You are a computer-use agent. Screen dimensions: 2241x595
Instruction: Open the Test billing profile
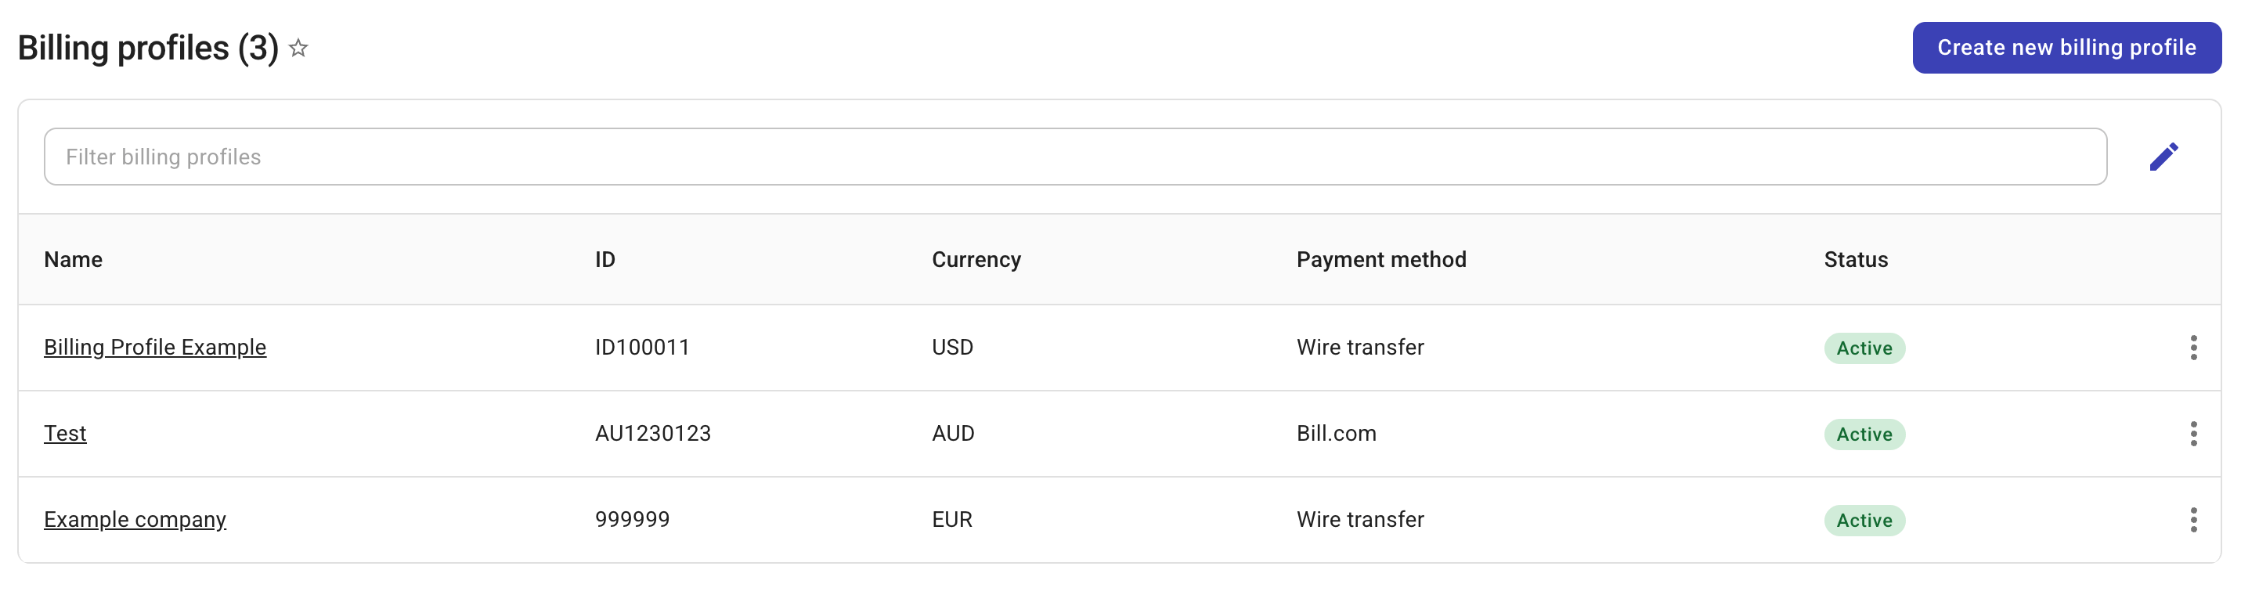[65, 433]
